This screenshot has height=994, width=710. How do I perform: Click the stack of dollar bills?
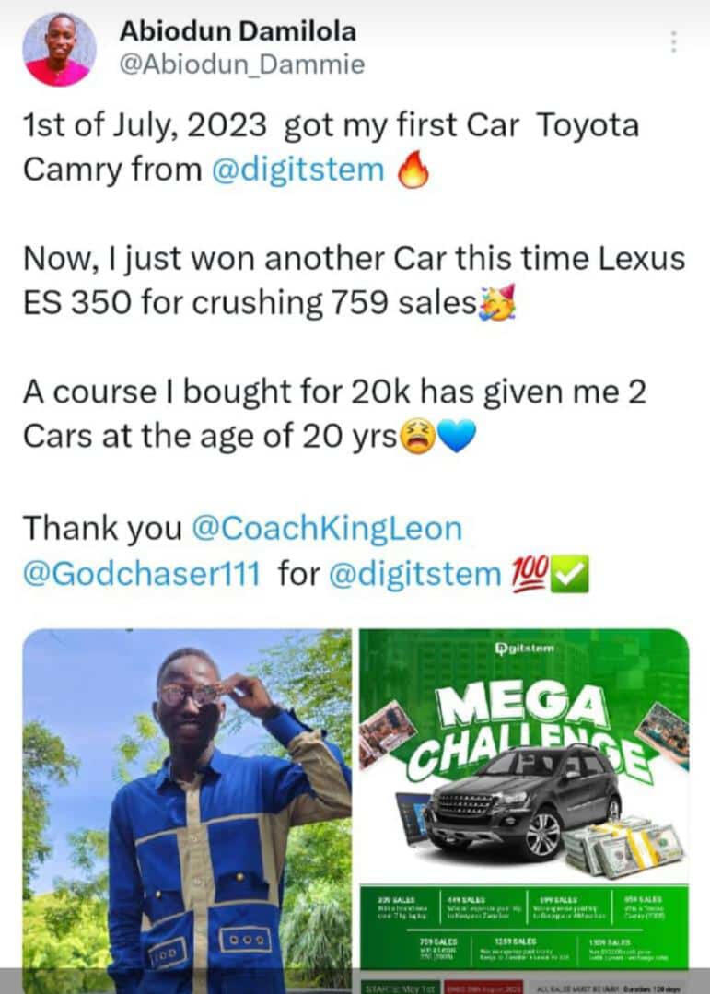[624, 847]
